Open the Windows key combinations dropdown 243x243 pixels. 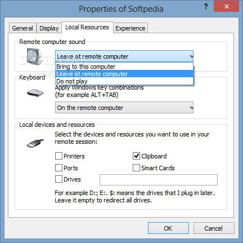(x=124, y=108)
